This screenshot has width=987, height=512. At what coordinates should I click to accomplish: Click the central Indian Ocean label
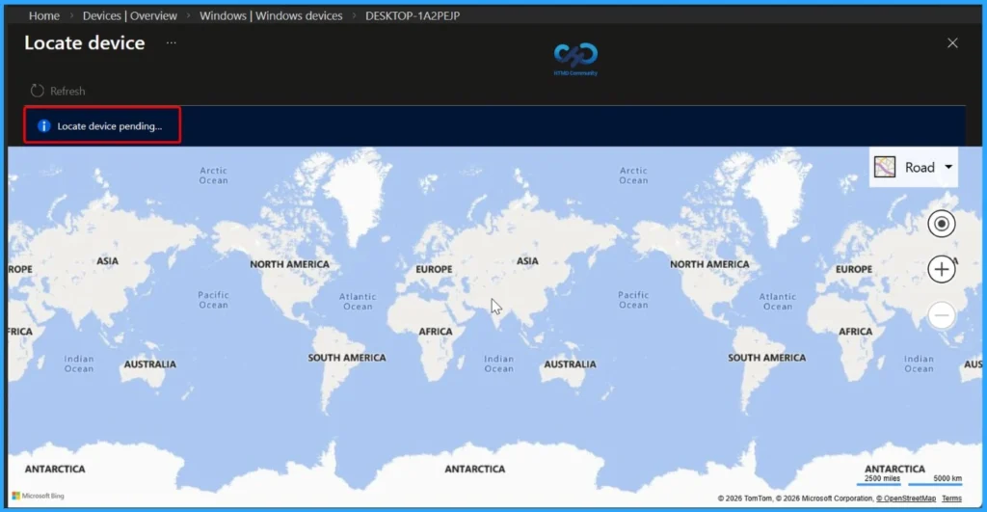point(498,364)
